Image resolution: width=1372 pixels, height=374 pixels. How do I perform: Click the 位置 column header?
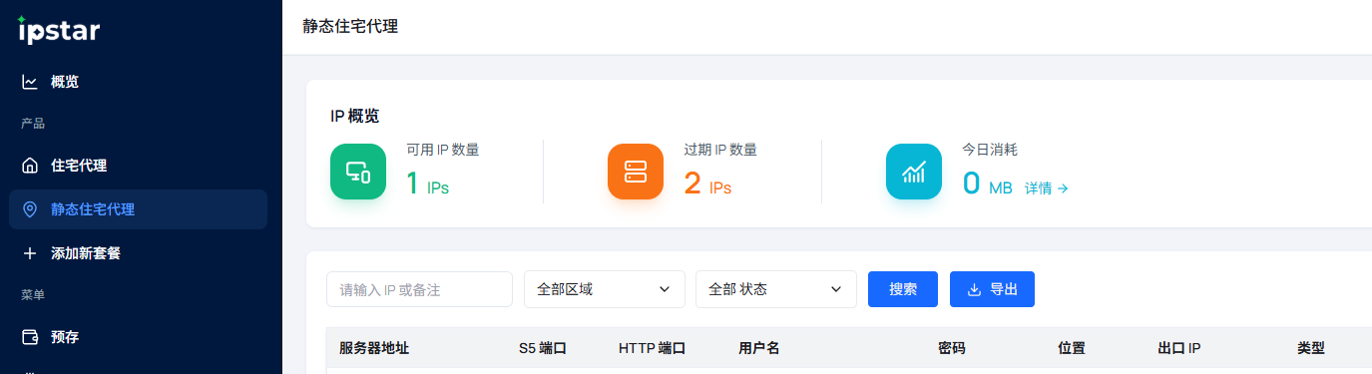1072,348
